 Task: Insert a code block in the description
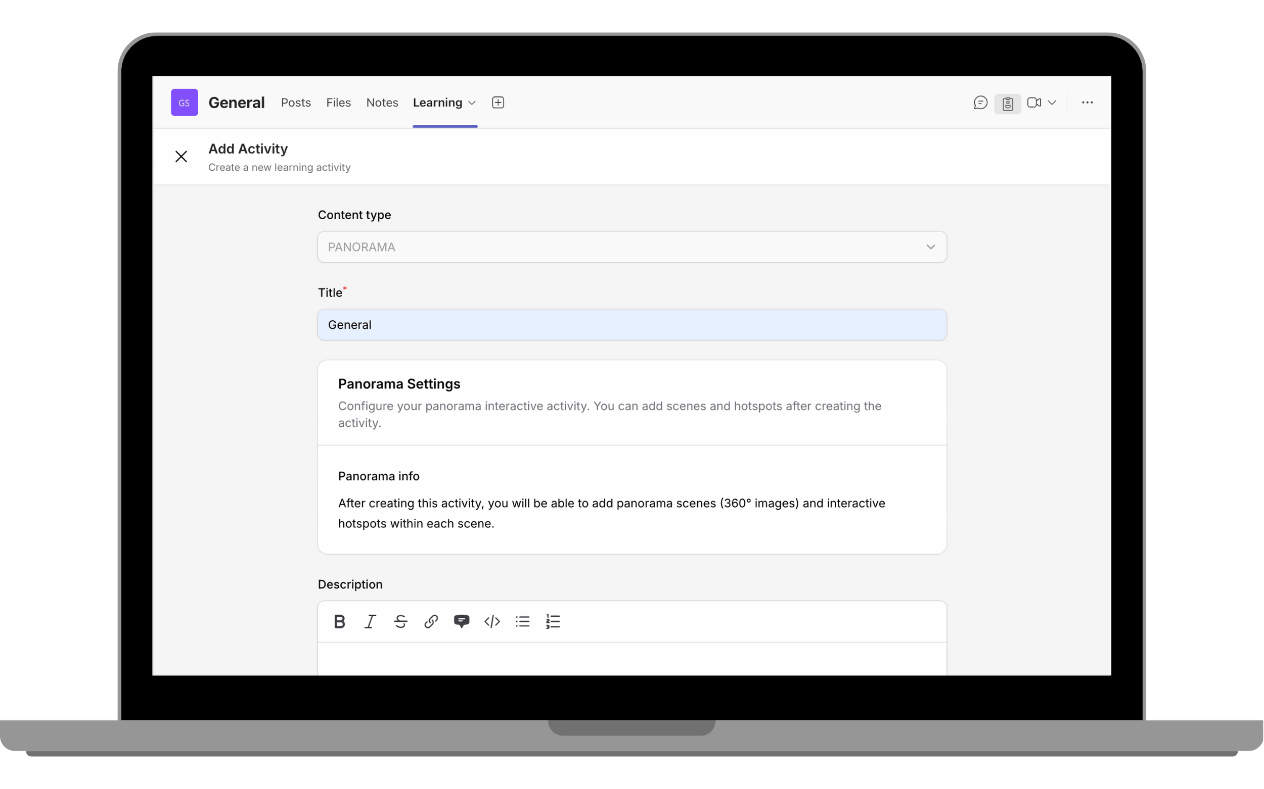(491, 621)
